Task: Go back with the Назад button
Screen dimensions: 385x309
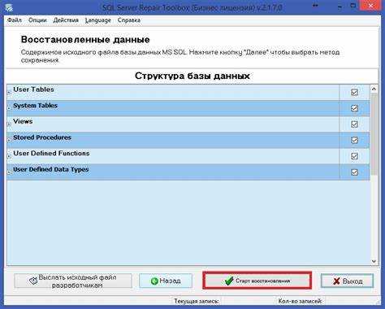Action: [x=166, y=281]
